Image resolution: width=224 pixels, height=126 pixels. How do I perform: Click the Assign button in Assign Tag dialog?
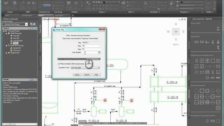point(77,75)
